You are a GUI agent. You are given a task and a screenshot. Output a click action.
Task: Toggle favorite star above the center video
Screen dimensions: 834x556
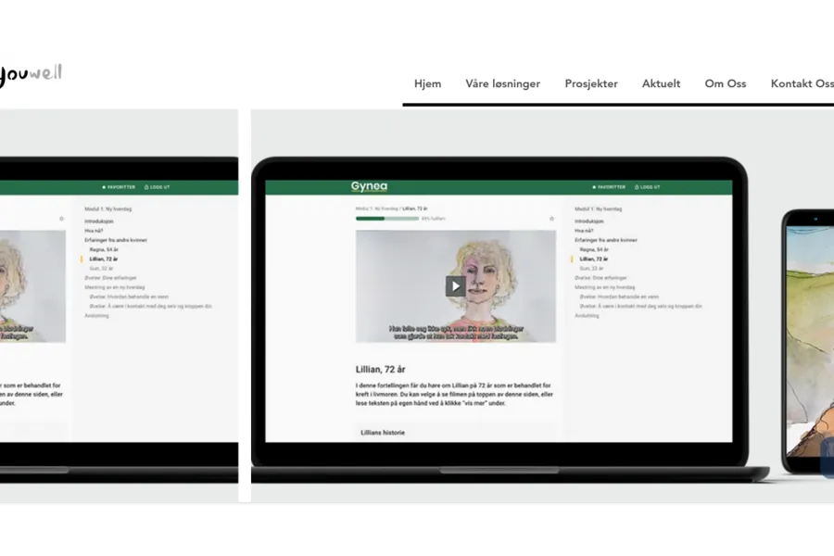551,219
